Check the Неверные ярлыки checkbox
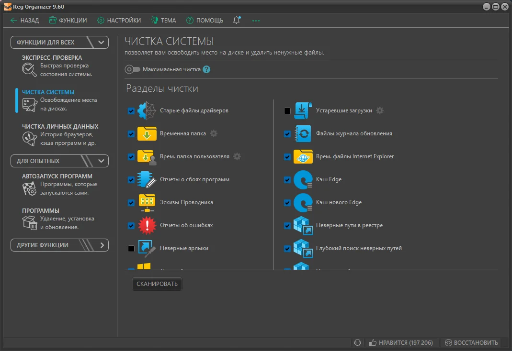The image size is (512, 351). coord(131,249)
